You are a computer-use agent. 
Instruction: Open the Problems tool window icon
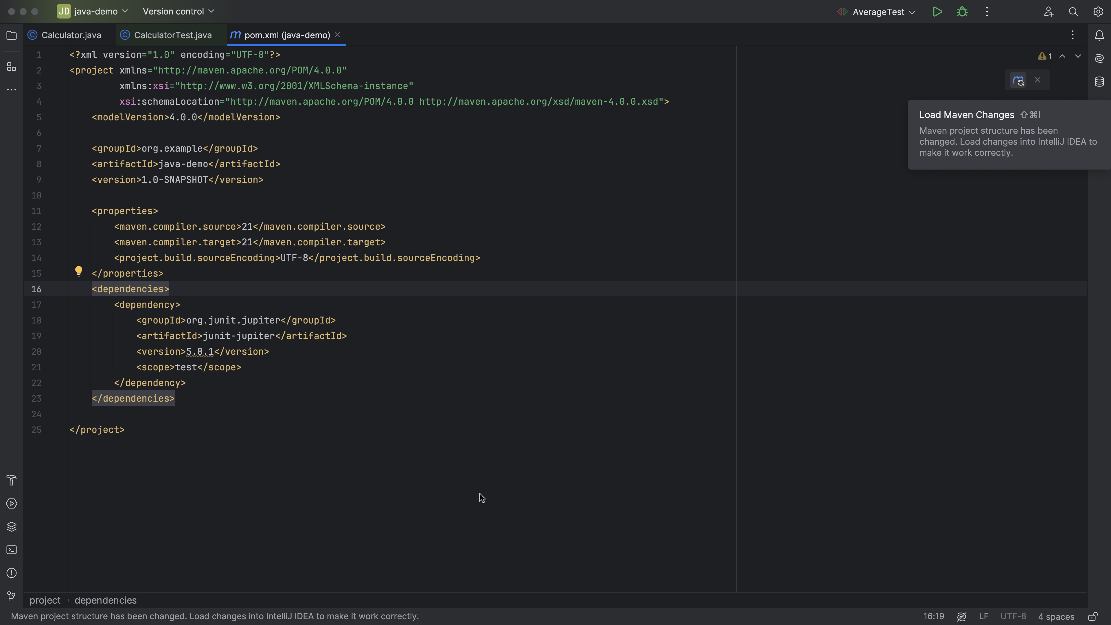[x=11, y=573]
